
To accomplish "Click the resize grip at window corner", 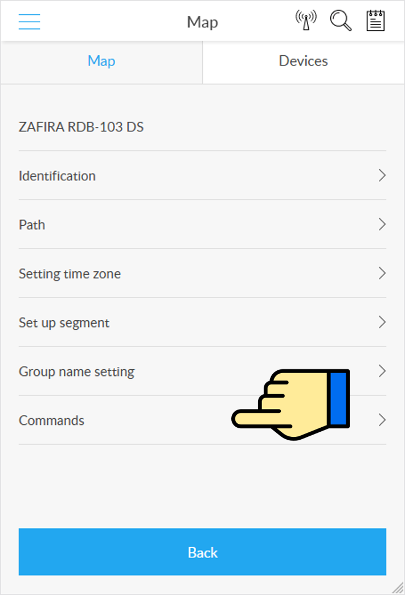I will [x=398, y=588].
